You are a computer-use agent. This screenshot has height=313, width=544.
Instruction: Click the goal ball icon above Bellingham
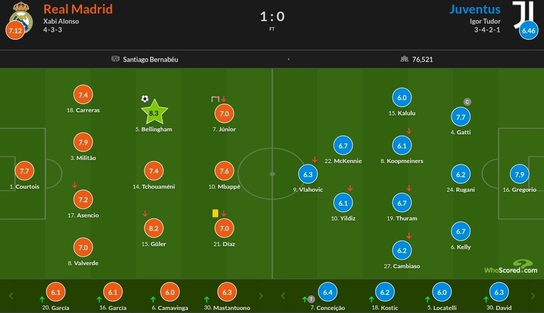(144, 98)
